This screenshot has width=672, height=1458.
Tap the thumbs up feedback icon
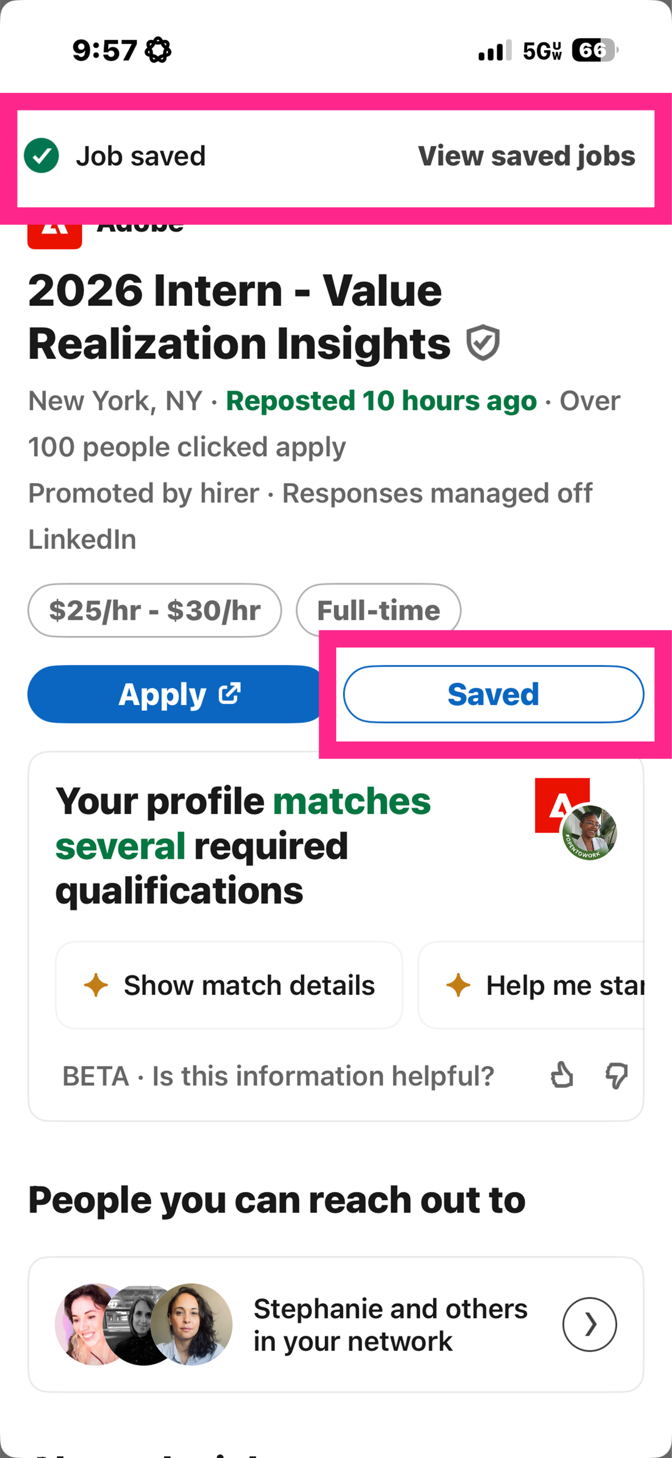click(x=562, y=1075)
